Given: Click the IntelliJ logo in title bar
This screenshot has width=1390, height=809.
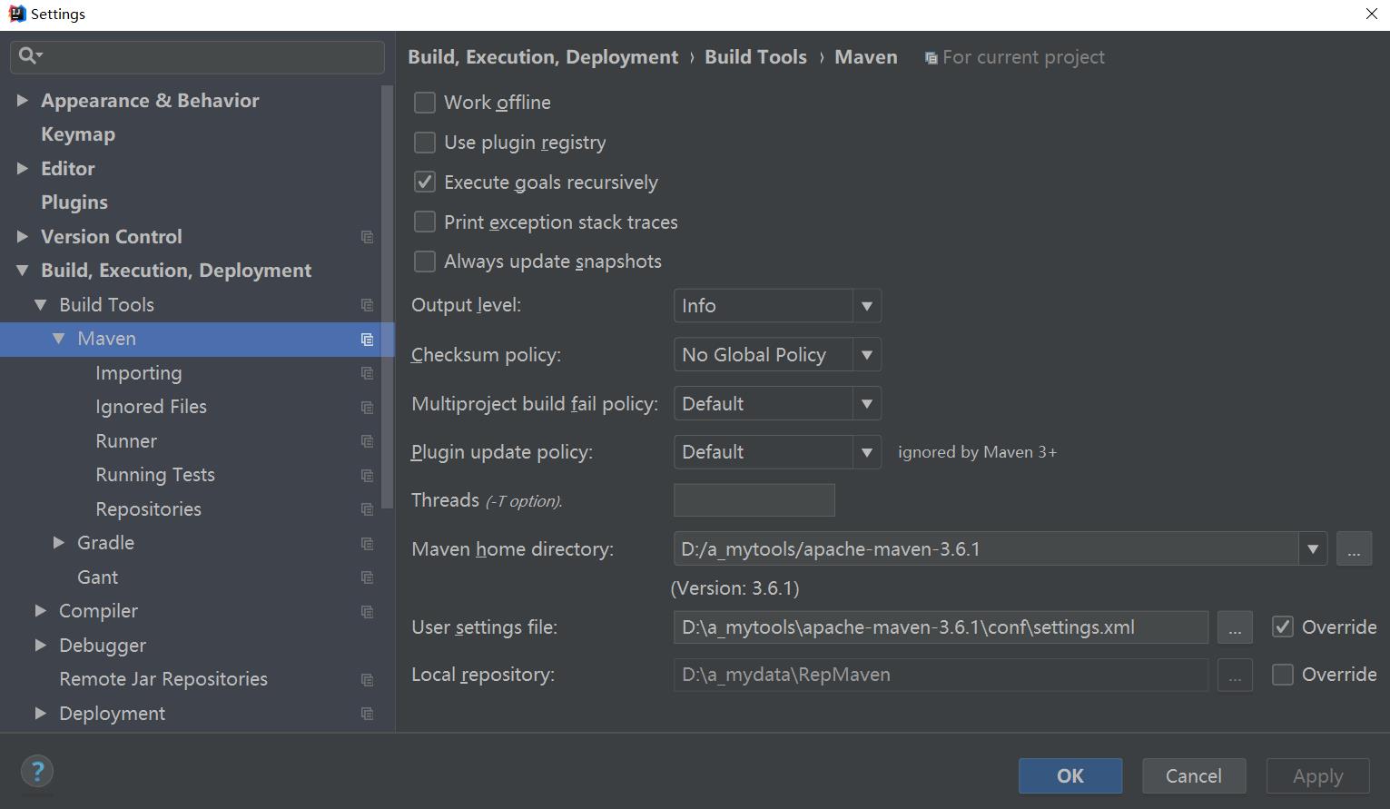Looking at the screenshot, I should pos(16,14).
